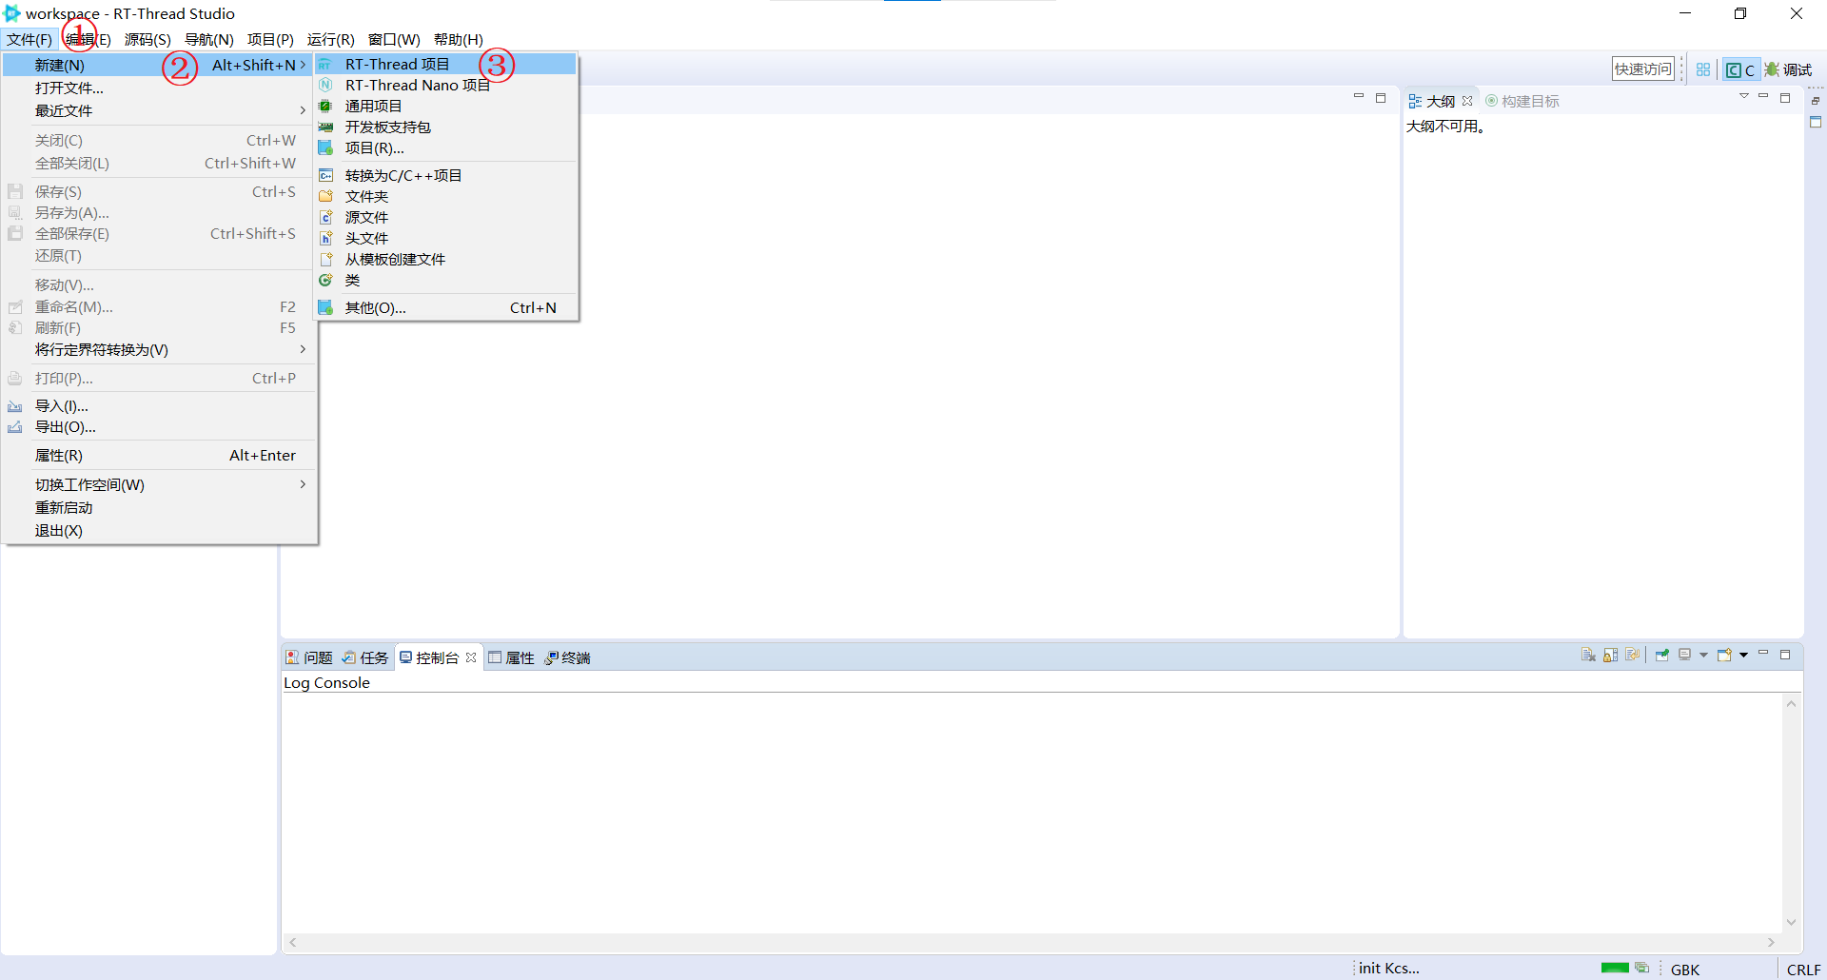The height and width of the screenshot is (980, 1827).
Task: Close the 控制台 console tab
Action: click(471, 657)
